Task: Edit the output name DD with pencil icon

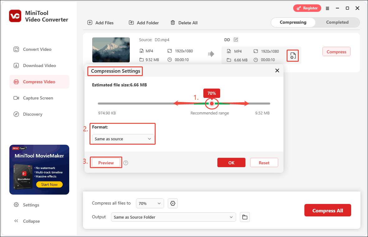Action: [236, 40]
